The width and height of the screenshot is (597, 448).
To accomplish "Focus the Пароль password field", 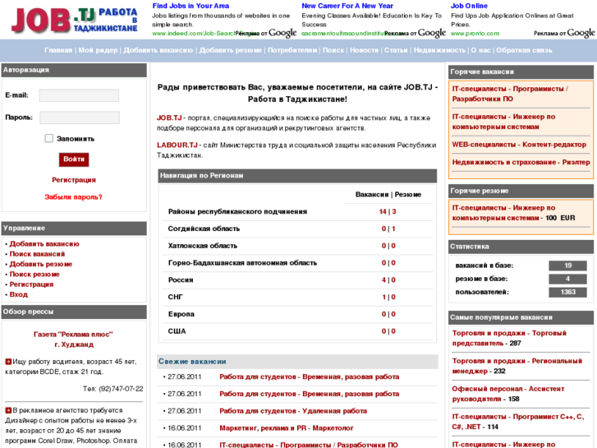I will point(79,118).
